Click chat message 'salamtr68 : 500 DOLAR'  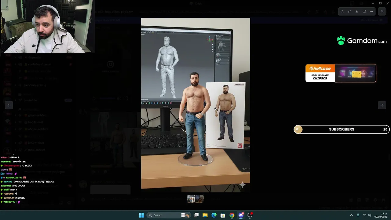coord(13,186)
